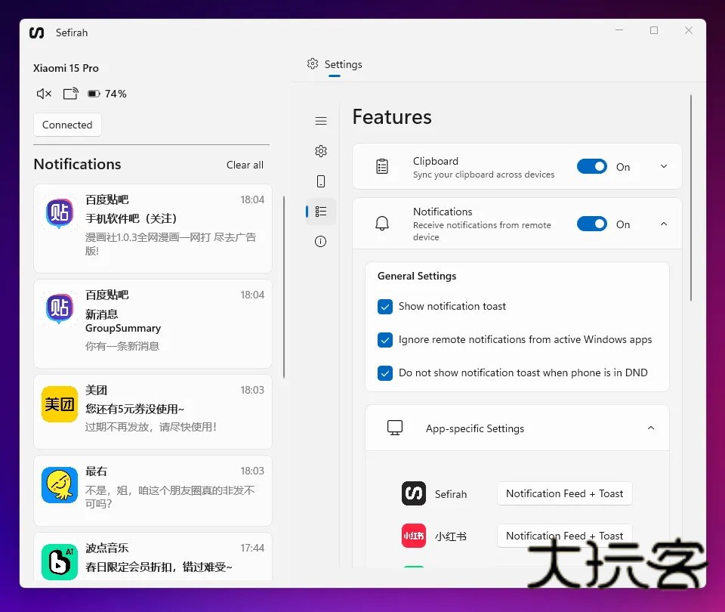The image size is (725, 612).
Task: Disable the Notifications toggle switch
Action: click(591, 224)
